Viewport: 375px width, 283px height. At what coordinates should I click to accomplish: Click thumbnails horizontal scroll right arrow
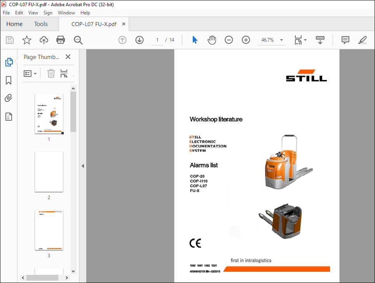click(x=67, y=278)
